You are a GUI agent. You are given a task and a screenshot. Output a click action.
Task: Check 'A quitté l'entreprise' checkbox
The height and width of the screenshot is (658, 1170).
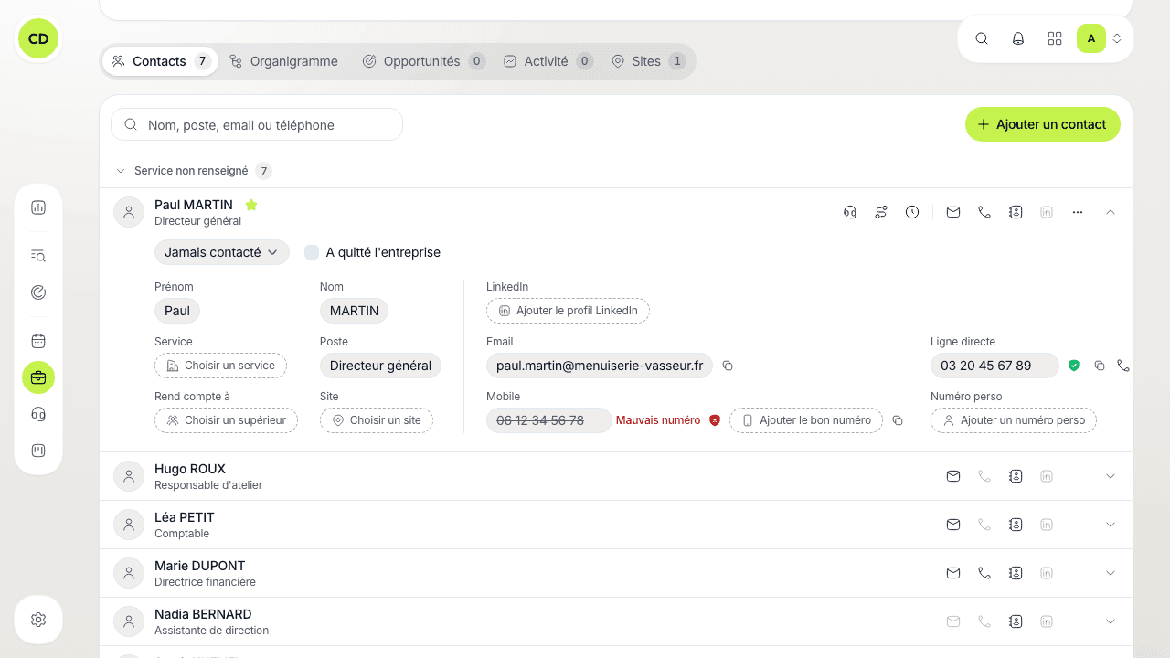point(312,252)
